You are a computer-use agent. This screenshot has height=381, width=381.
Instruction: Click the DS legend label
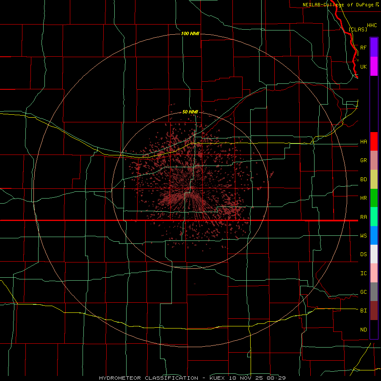363,254
